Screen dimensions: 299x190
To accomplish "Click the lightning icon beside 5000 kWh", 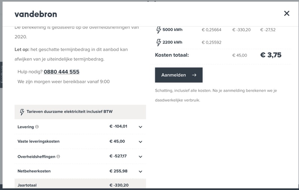I will (158, 30).
